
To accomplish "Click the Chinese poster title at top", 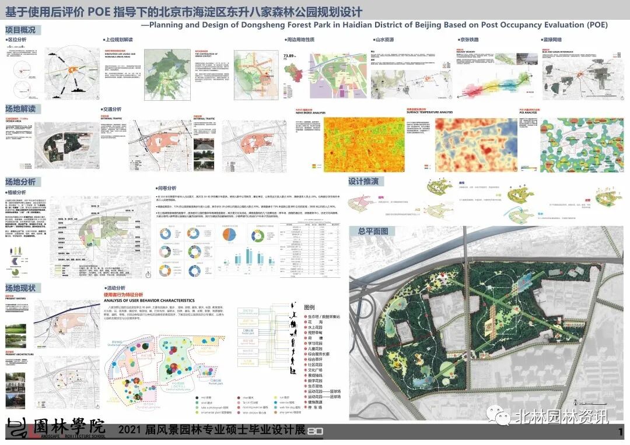I will point(184,12).
